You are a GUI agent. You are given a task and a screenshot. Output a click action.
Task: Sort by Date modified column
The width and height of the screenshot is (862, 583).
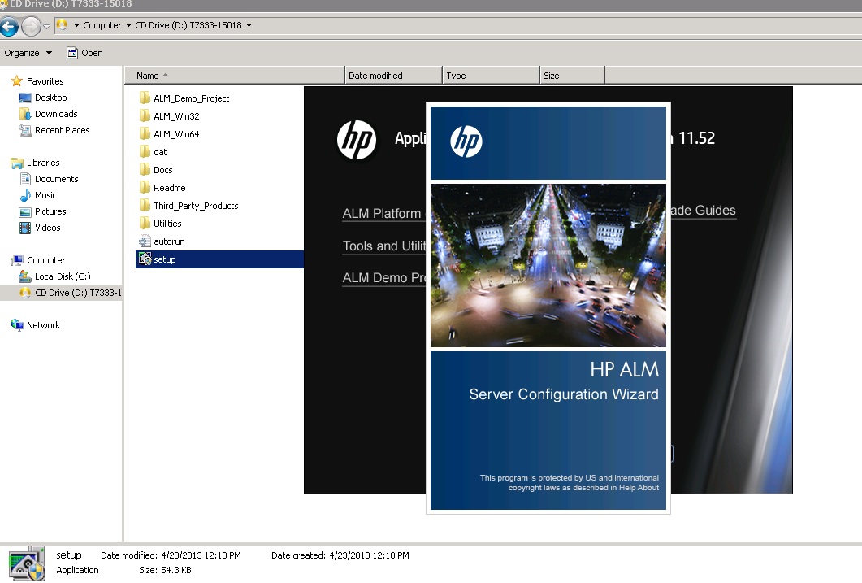(x=393, y=76)
